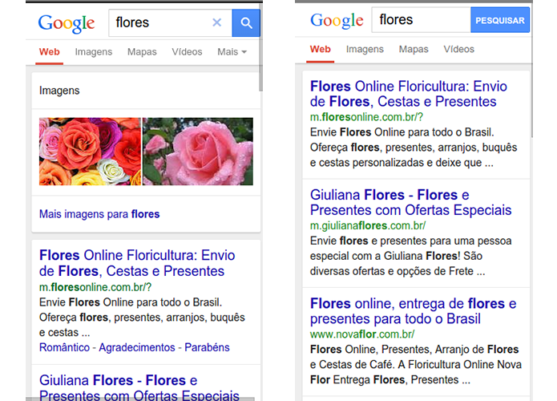The width and height of the screenshot is (557, 401).
Task: Open Flores Online Floricultura result in right screenshot
Action: pos(409,94)
